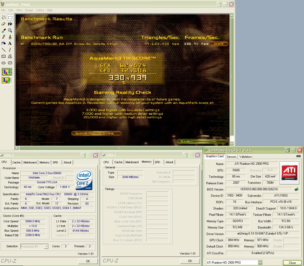304x266 pixels.
Task: Select the Line tool in Paint
Action: click(x=4, y=50)
